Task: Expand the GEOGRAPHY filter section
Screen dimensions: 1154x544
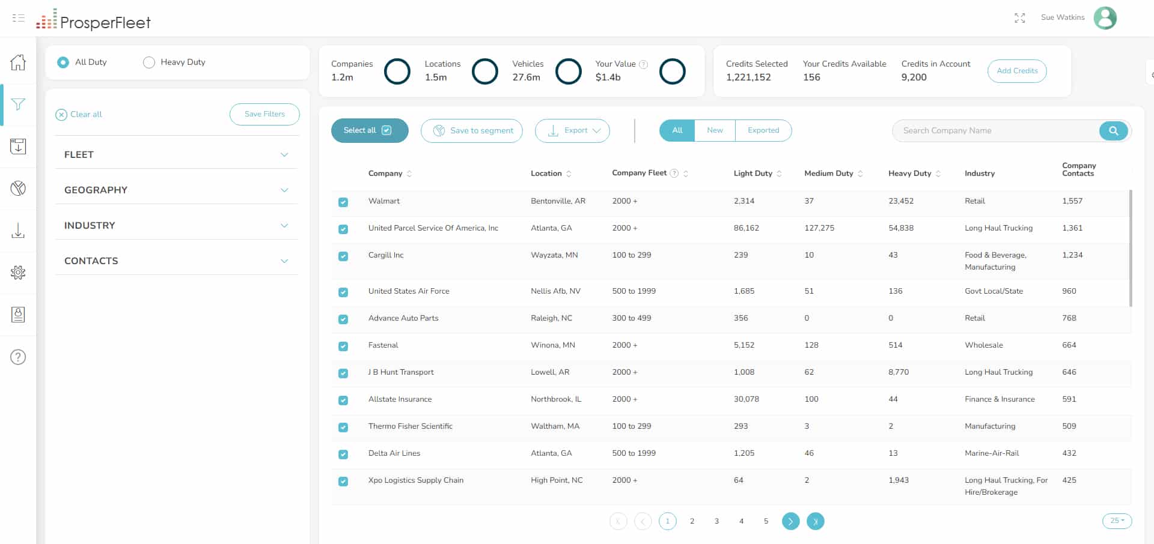Action: [x=177, y=190]
